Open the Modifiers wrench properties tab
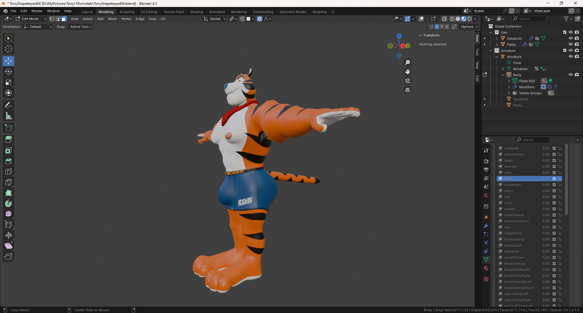This screenshot has width=583, height=313. tap(486, 226)
